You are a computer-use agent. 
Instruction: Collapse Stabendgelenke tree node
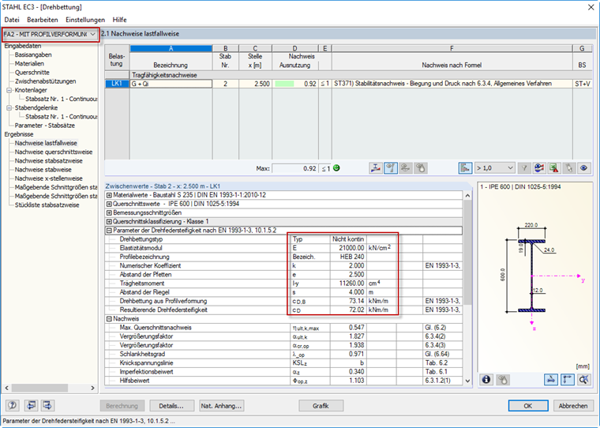point(9,108)
